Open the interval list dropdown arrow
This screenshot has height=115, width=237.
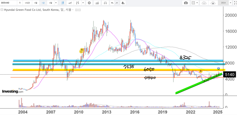(56, 3)
